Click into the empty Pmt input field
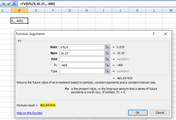 coord(82,59)
